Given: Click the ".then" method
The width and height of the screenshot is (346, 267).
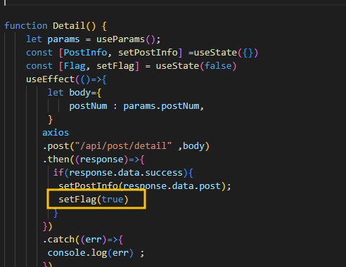Looking at the screenshot, I should (x=56, y=159).
